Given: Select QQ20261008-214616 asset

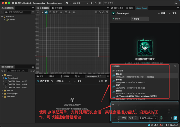Looking at the screenshot, I should point(17,84).
